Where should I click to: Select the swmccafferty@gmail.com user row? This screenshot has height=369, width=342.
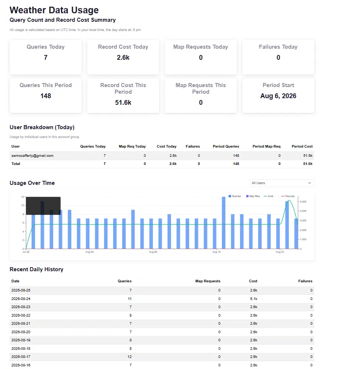pos(162,156)
